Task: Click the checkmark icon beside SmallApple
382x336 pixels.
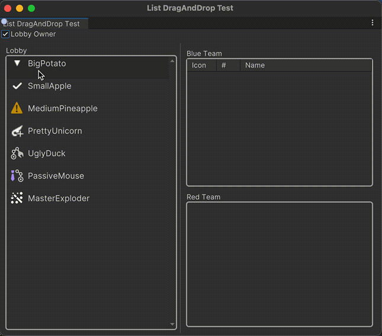Action: [x=17, y=86]
